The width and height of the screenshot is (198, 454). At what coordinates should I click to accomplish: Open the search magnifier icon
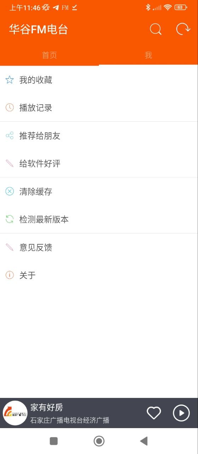click(x=155, y=29)
